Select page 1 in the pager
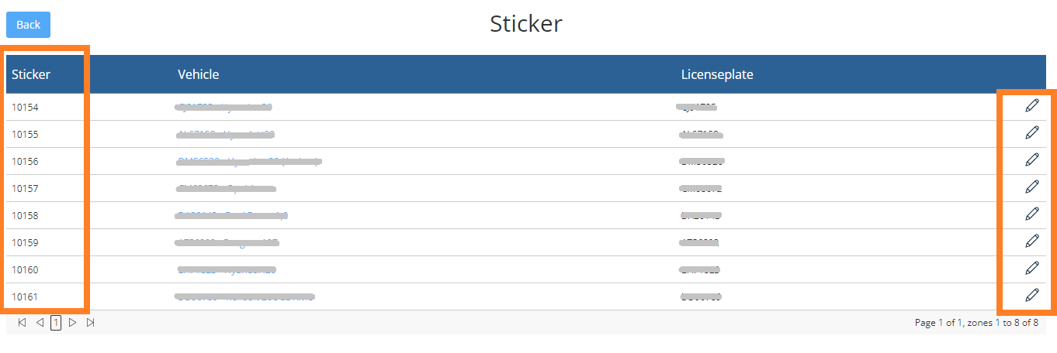The image size is (1057, 353). tap(56, 323)
